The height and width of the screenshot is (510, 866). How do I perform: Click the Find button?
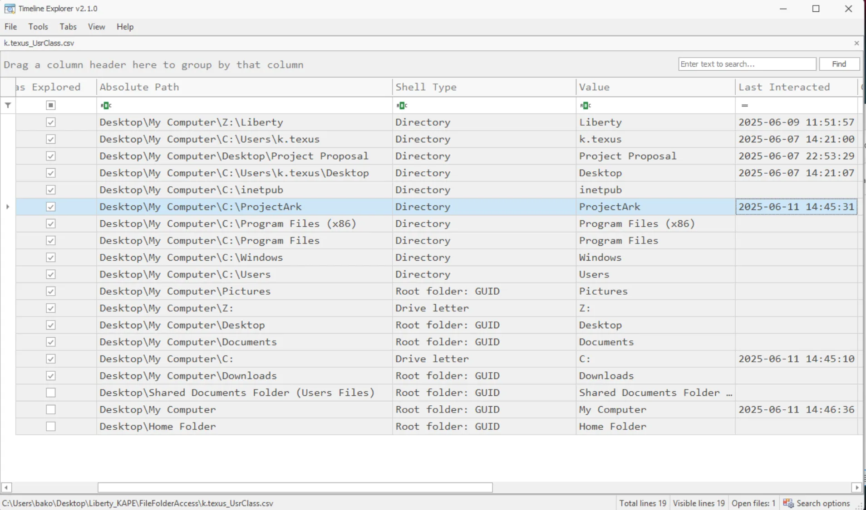point(839,64)
